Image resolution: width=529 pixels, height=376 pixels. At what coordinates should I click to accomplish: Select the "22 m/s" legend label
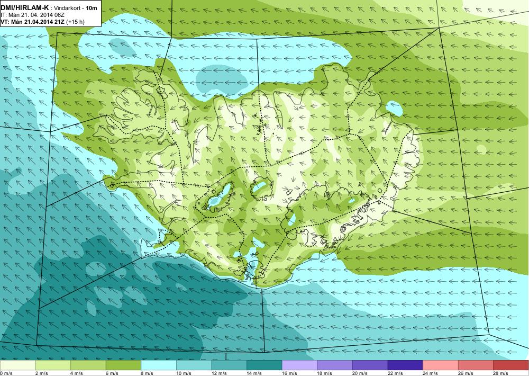[x=395, y=373]
